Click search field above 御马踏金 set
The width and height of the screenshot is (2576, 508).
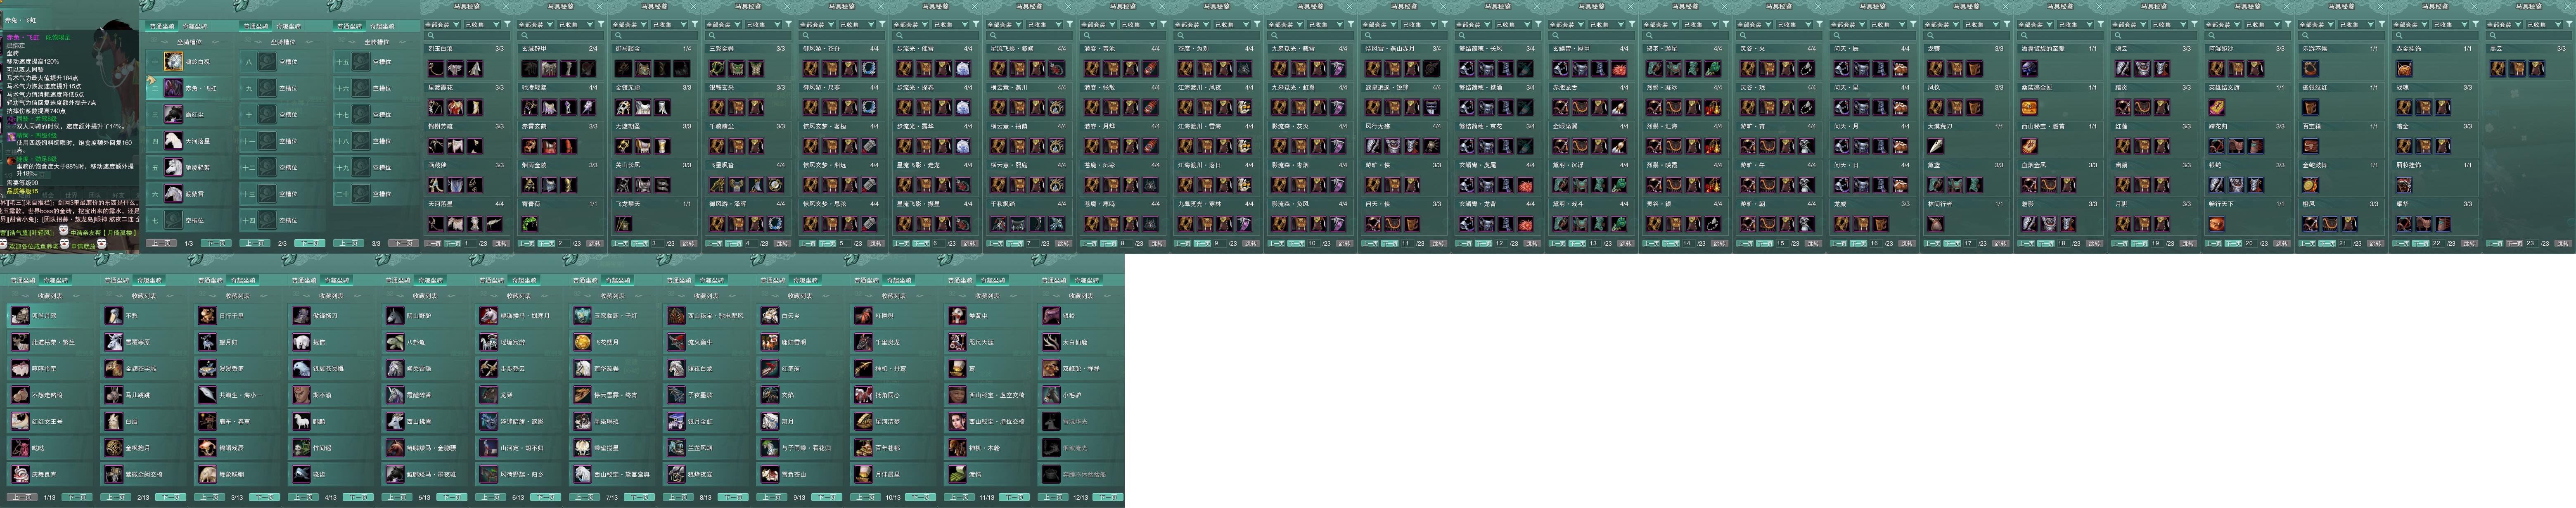pos(655,35)
